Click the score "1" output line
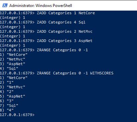Viewport: 137px width, 122px height. pos(7,82)
